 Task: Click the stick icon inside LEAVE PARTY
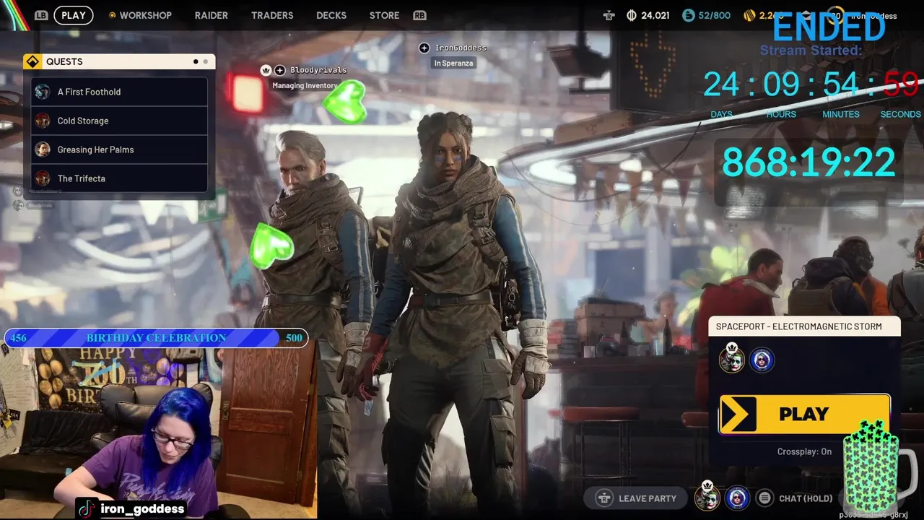click(604, 498)
